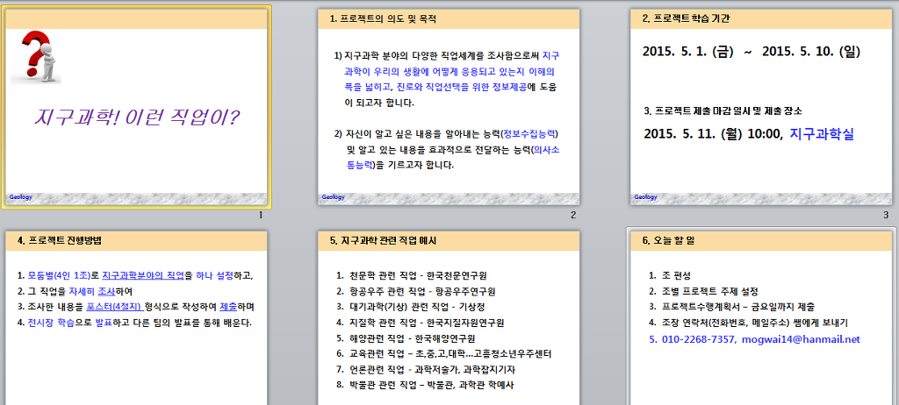The image size is (899, 405).
Task: Click the date range '2015. 5. 1. (금) ~ 2015. 5. 10. (일)'
Action: pyautogui.click(x=752, y=52)
